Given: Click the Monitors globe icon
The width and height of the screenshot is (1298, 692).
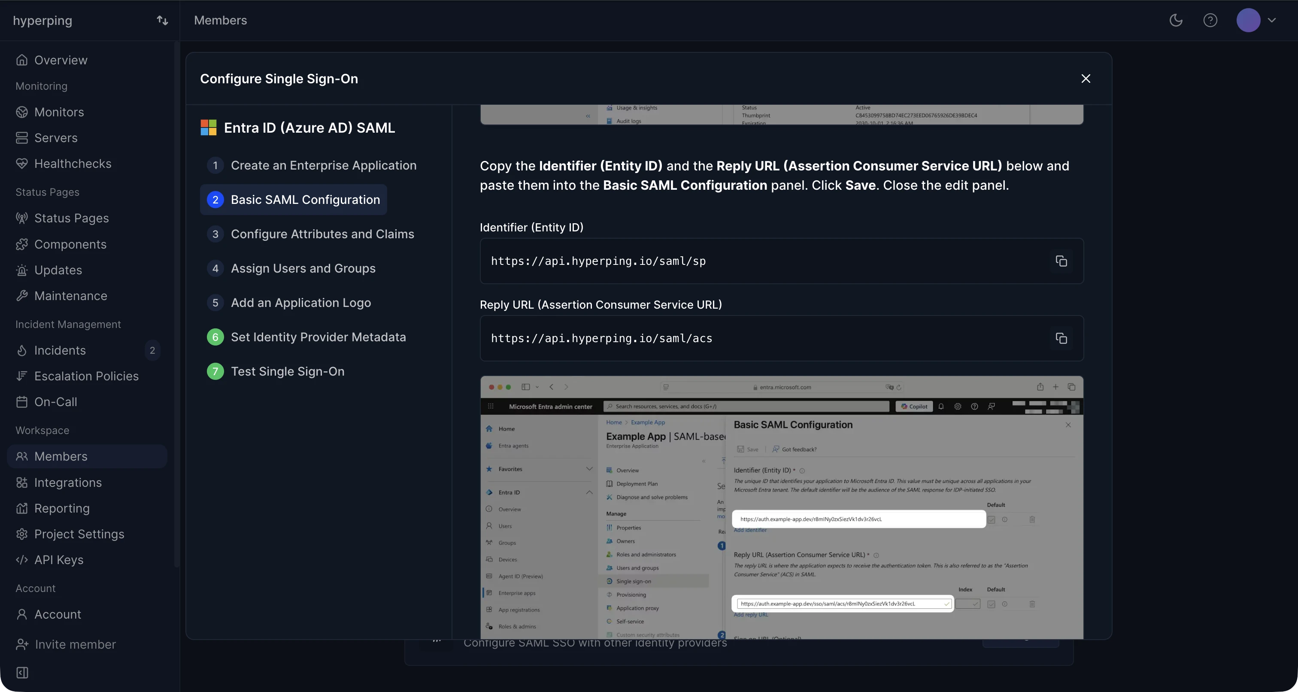Looking at the screenshot, I should tap(21, 112).
